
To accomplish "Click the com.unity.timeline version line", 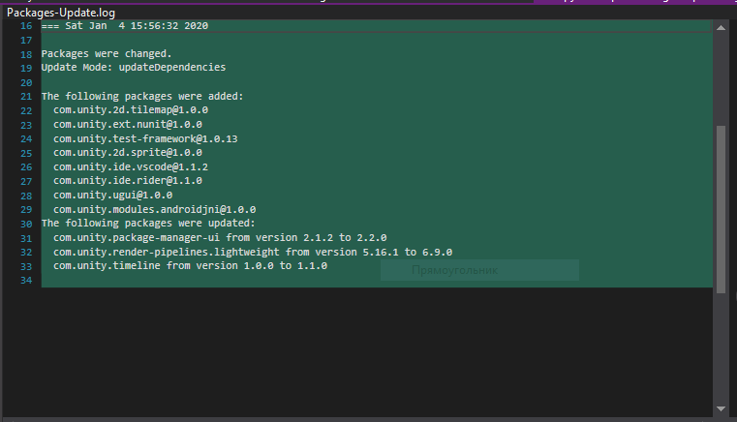I will click(191, 266).
